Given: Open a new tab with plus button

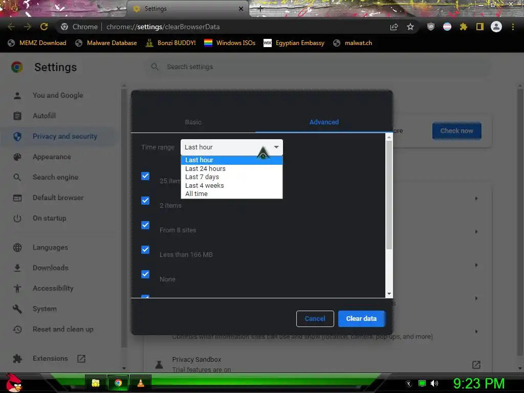Looking at the screenshot, I should [260, 9].
